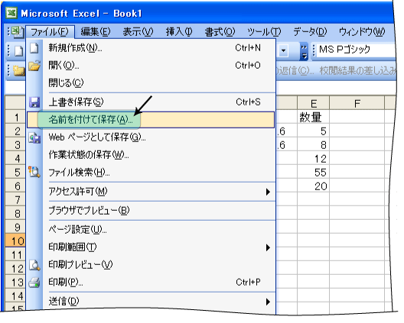Viewport: 404px width, 323px height.
Task: Select column E header
Action: point(313,104)
